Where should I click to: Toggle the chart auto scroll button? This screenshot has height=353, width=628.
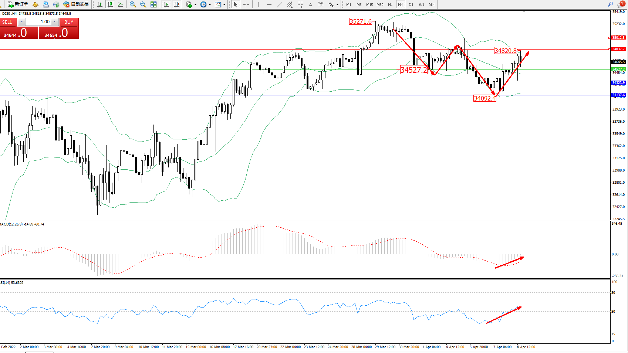click(x=166, y=4)
